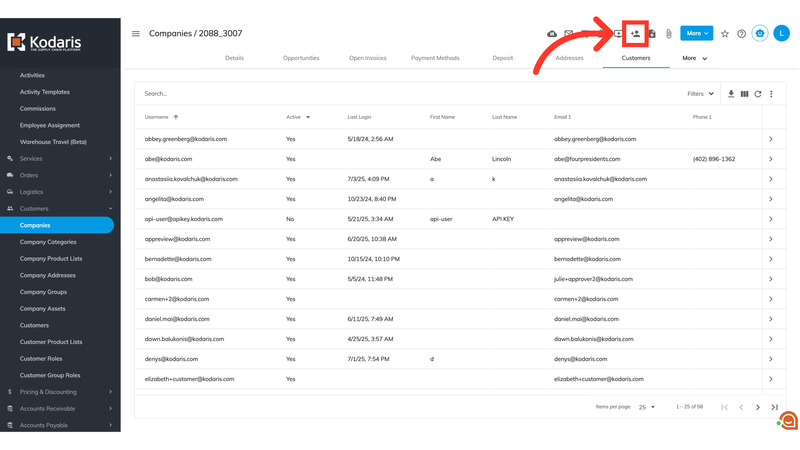Open the blue robot assistant icon
Viewport: 800px width, 450px height.
pyautogui.click(x=760, y=33)
